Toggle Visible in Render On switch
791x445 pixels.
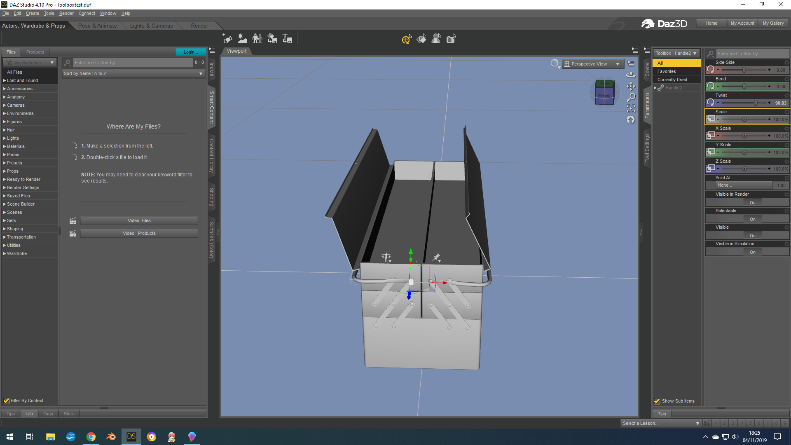pyautogui.click(x=752, y=203)
